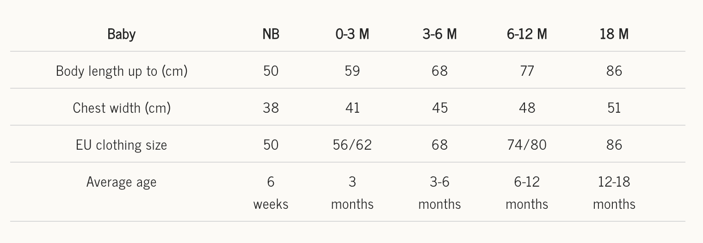The width and height of the screenshot is (703, 243).
Task: Click the "12-18 months" average age cell
Action: pos(614,193)
